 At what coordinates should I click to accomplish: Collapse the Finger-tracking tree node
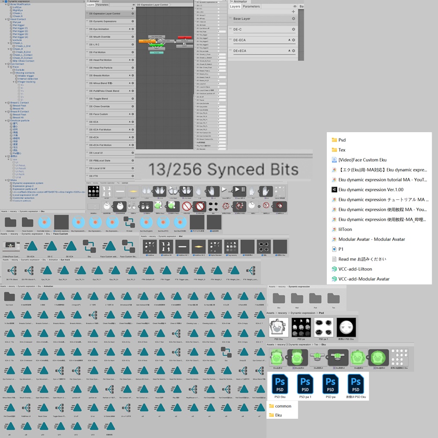pos(13,82)
